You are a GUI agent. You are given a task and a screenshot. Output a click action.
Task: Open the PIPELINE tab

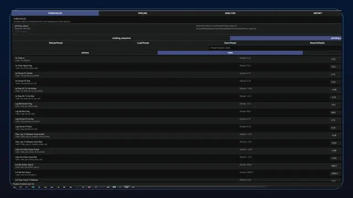pyautogui.click(x=142, y=13)
